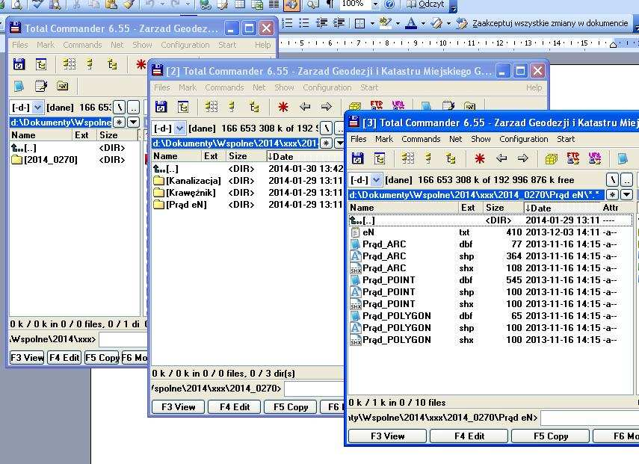Image resolution: width=639 pixels, height=464 pixels.
Task: Click forward arrow in window [2] toolbar
Action: point(326,107)
